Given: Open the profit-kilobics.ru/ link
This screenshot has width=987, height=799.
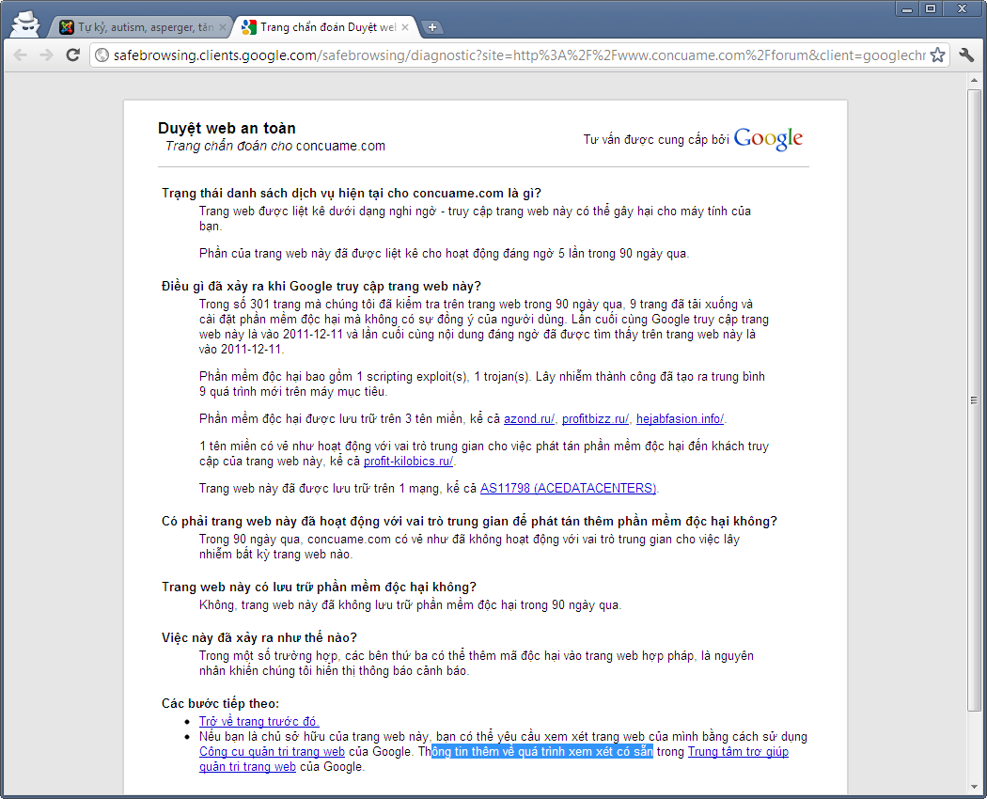Looking at the screenshot, I should point(408,461).
